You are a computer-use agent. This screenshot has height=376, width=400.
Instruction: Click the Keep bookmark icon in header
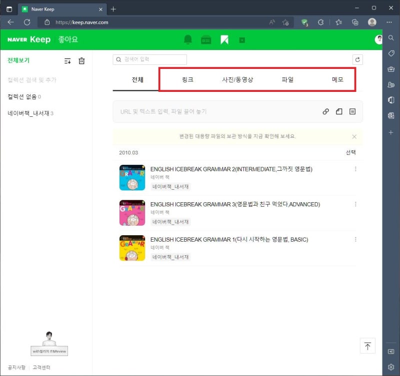pos(224,40)
